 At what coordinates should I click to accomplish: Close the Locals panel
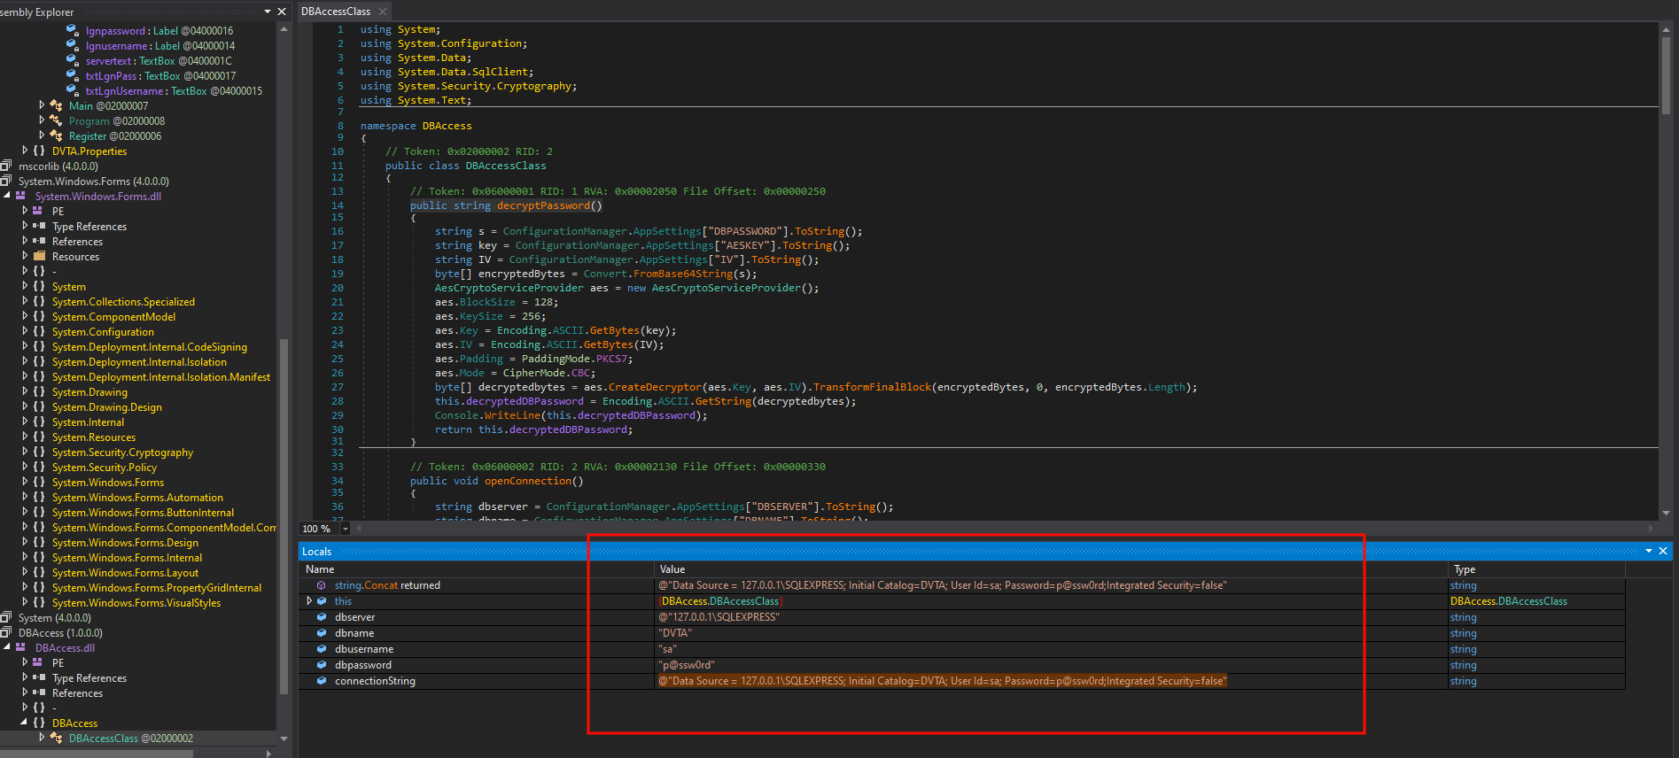point(1663,551)
